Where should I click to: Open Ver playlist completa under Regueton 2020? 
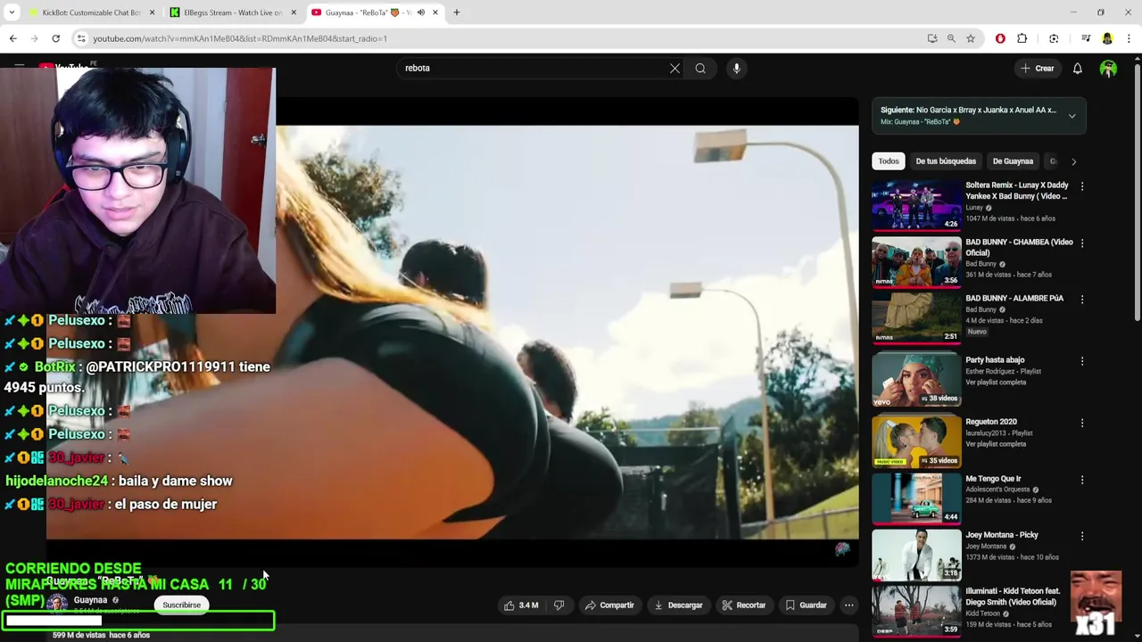(996, 444)
